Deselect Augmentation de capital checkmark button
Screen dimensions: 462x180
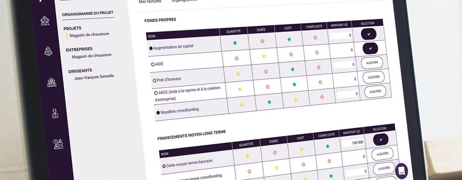tap(369, 34)
